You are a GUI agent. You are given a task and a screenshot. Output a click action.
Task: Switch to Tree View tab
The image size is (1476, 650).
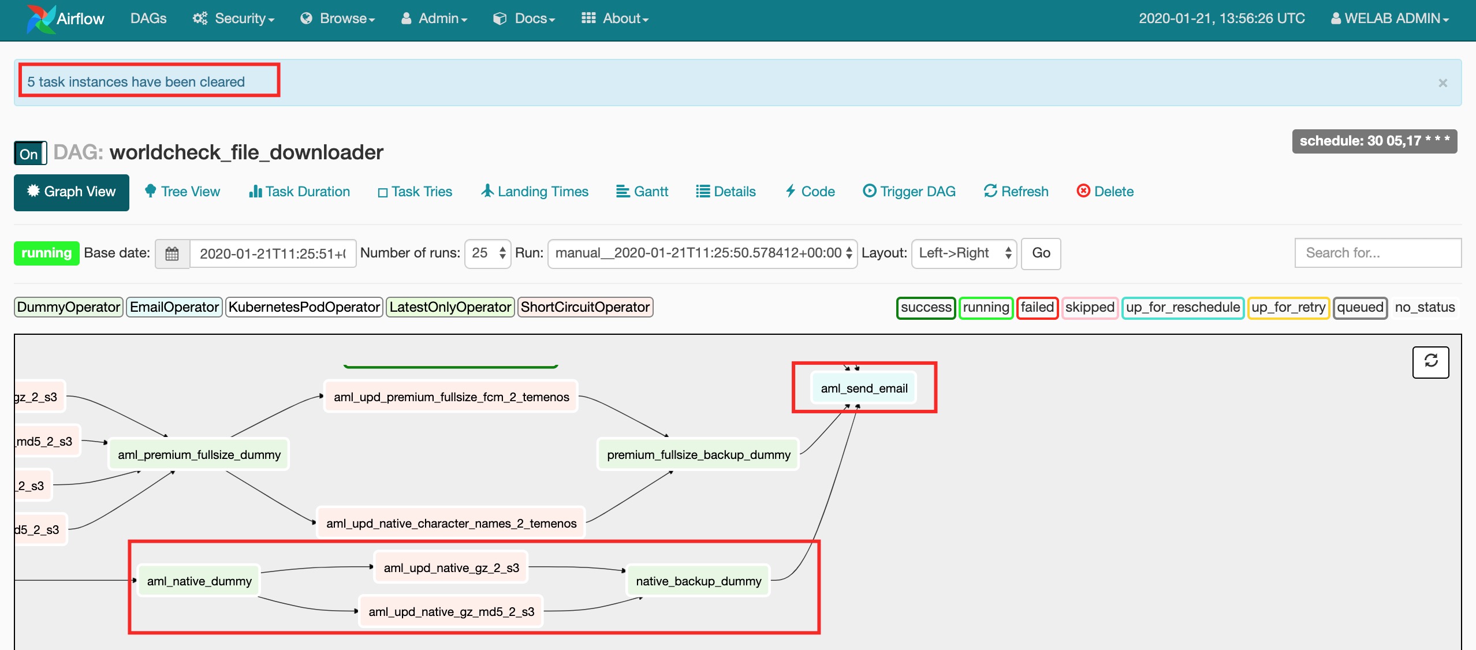click(182, 192)
